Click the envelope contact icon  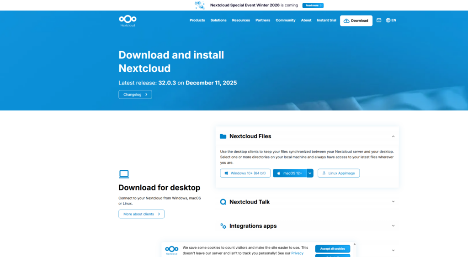379,21
